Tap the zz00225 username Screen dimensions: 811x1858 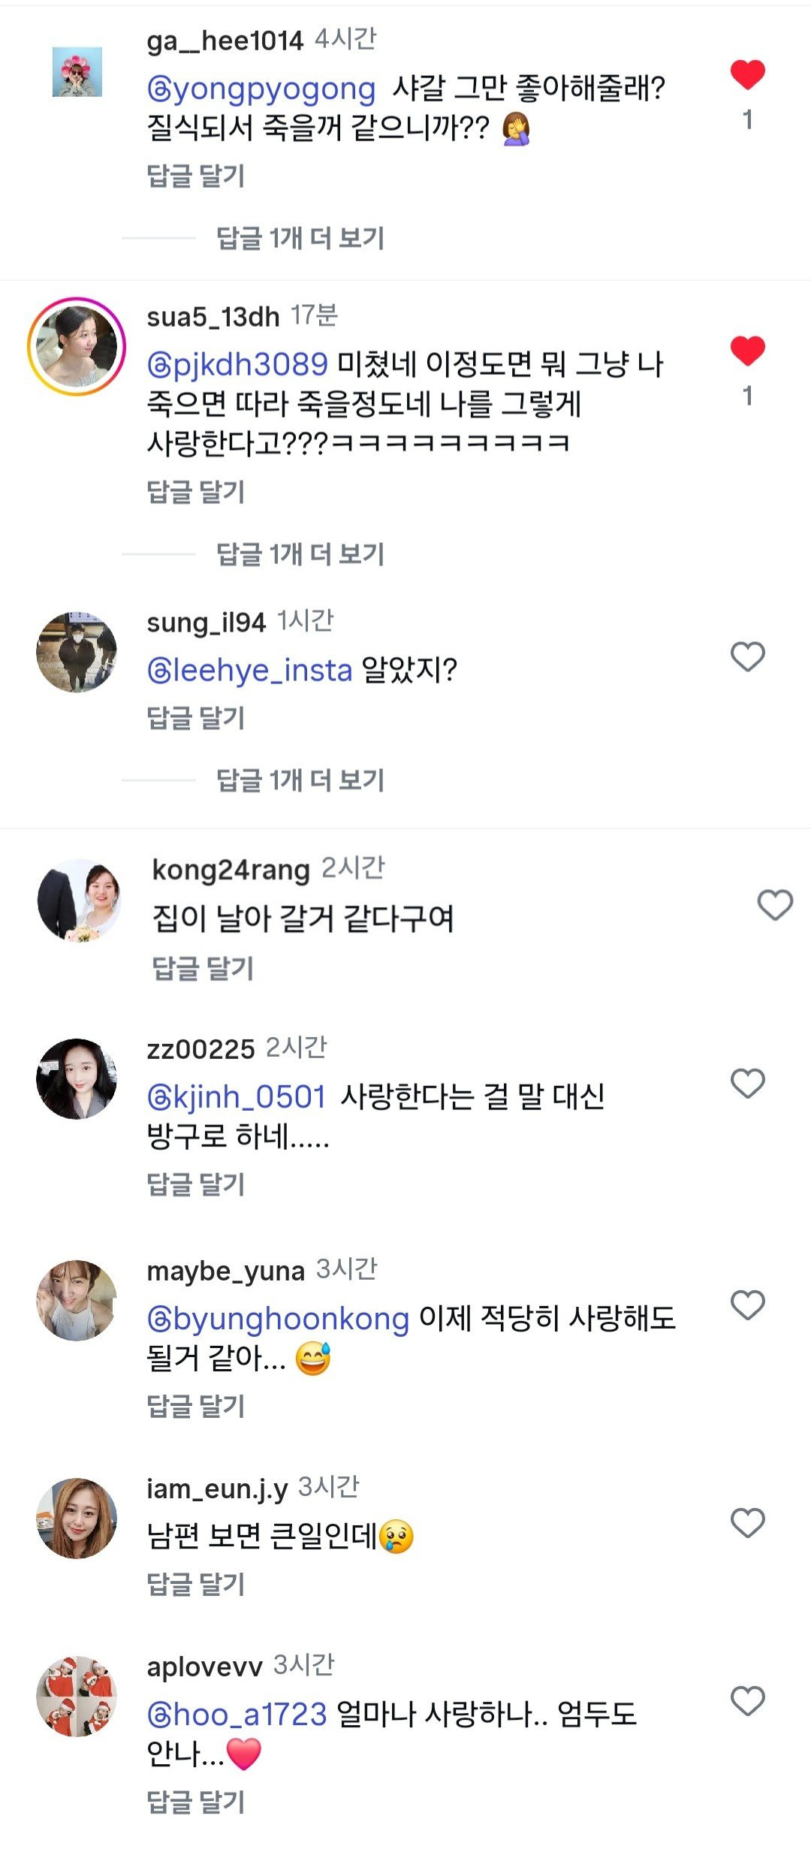[x=200, y=1049]
